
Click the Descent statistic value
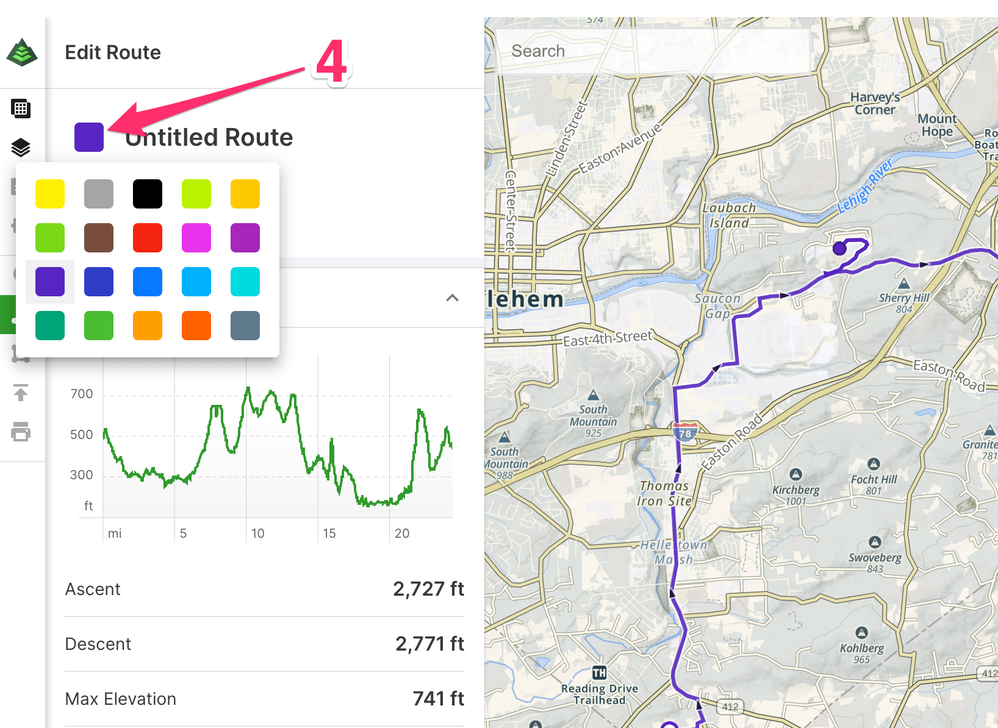(x=429, y=643)
